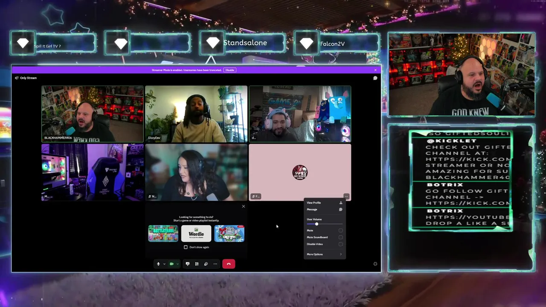Click the Only Stream label
The image size is (546, 307).
tap(28, 78)
